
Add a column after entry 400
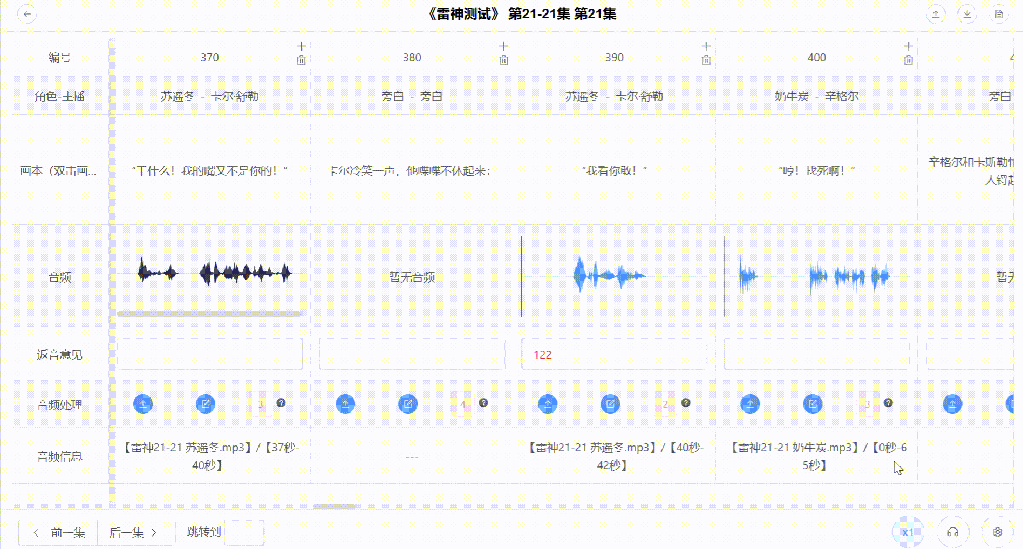pyautogui.click(x=909, y=46)
